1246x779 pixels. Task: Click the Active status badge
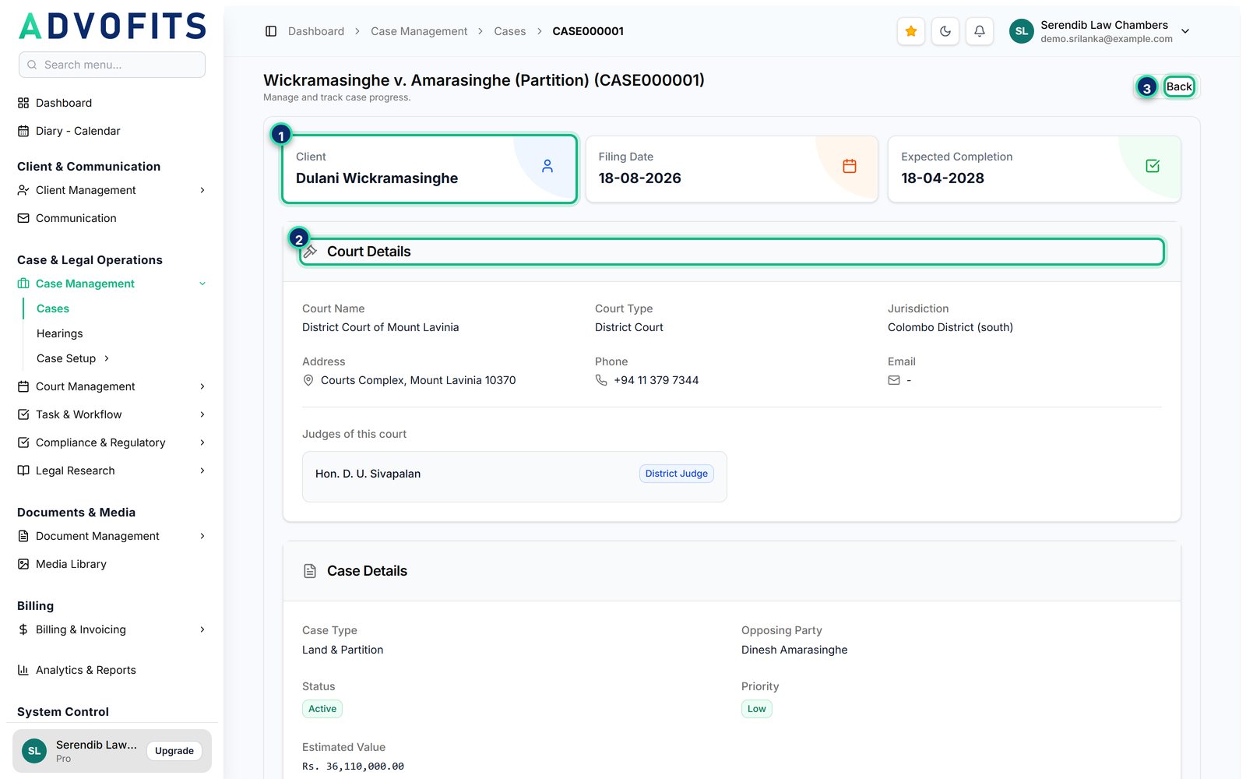click(x=322, y=709)
